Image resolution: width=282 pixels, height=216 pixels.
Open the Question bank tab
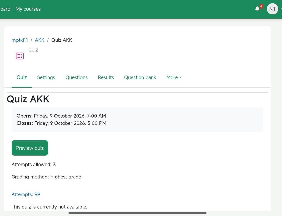pos(140,77)
